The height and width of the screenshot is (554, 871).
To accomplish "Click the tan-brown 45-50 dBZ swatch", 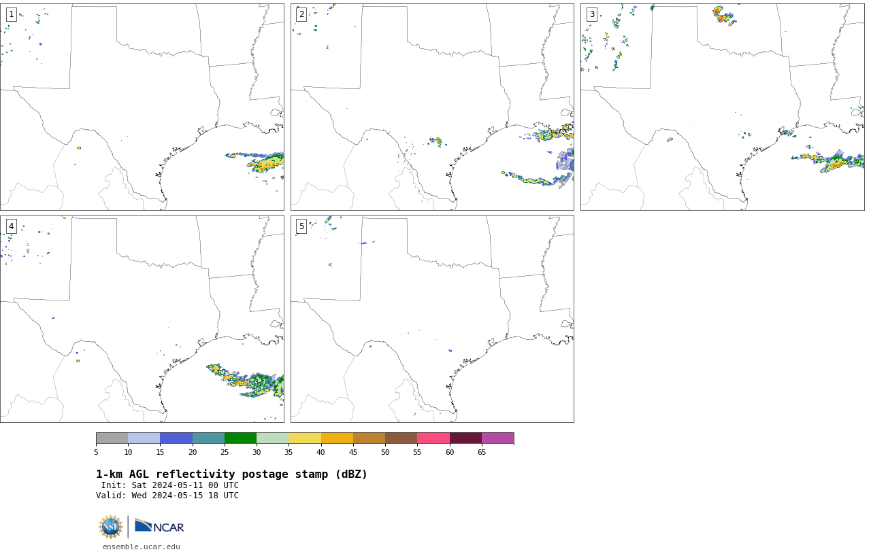I will click(369, 438).
